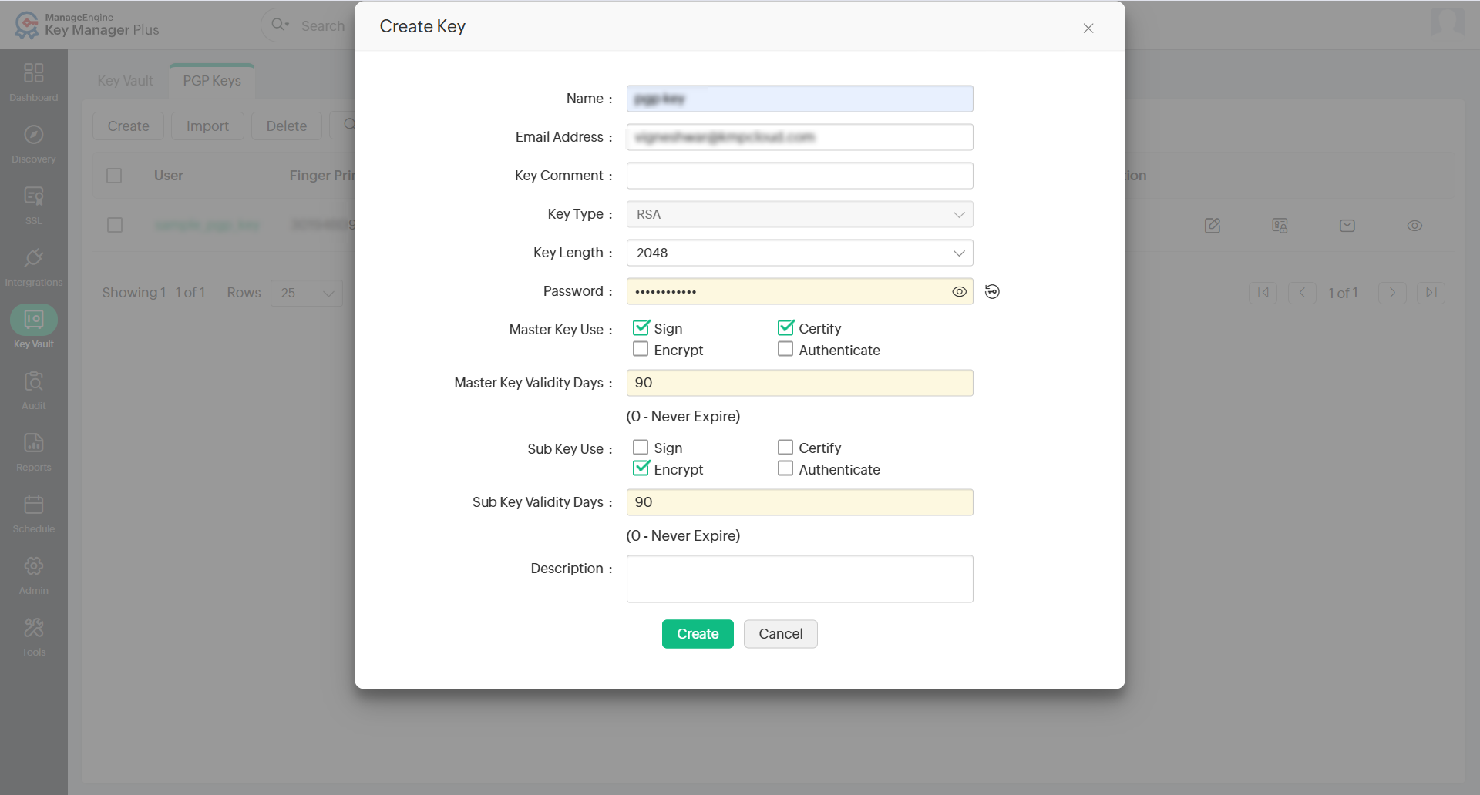Image resolution: width=1480 pixels, height=795 pixels.
Task: Click the edit icon in the key row
Action: [1213, 226]
